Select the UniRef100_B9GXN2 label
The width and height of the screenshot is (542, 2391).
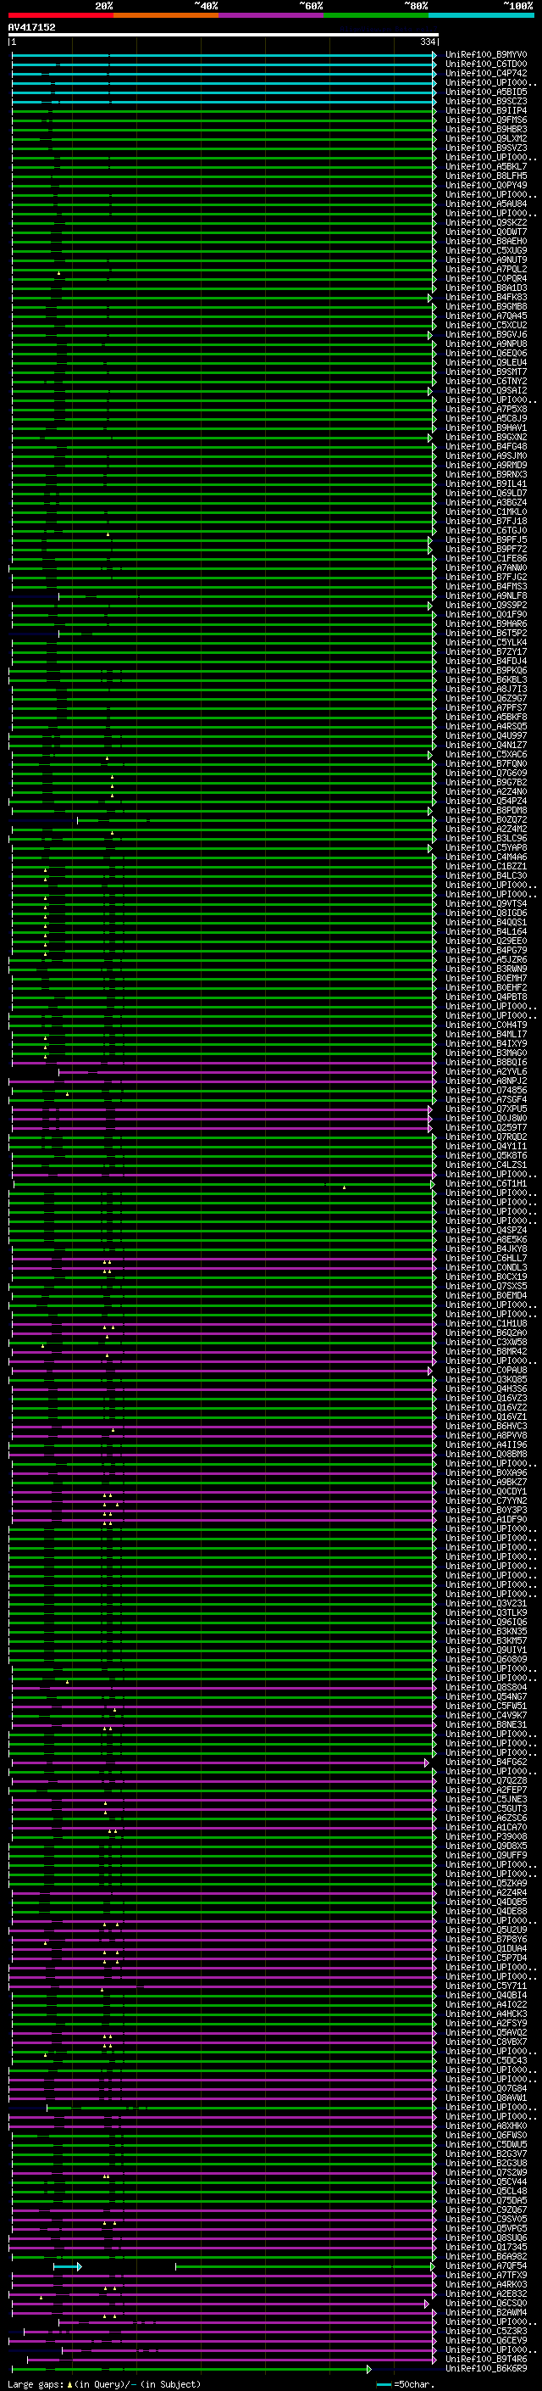[486, 437]
